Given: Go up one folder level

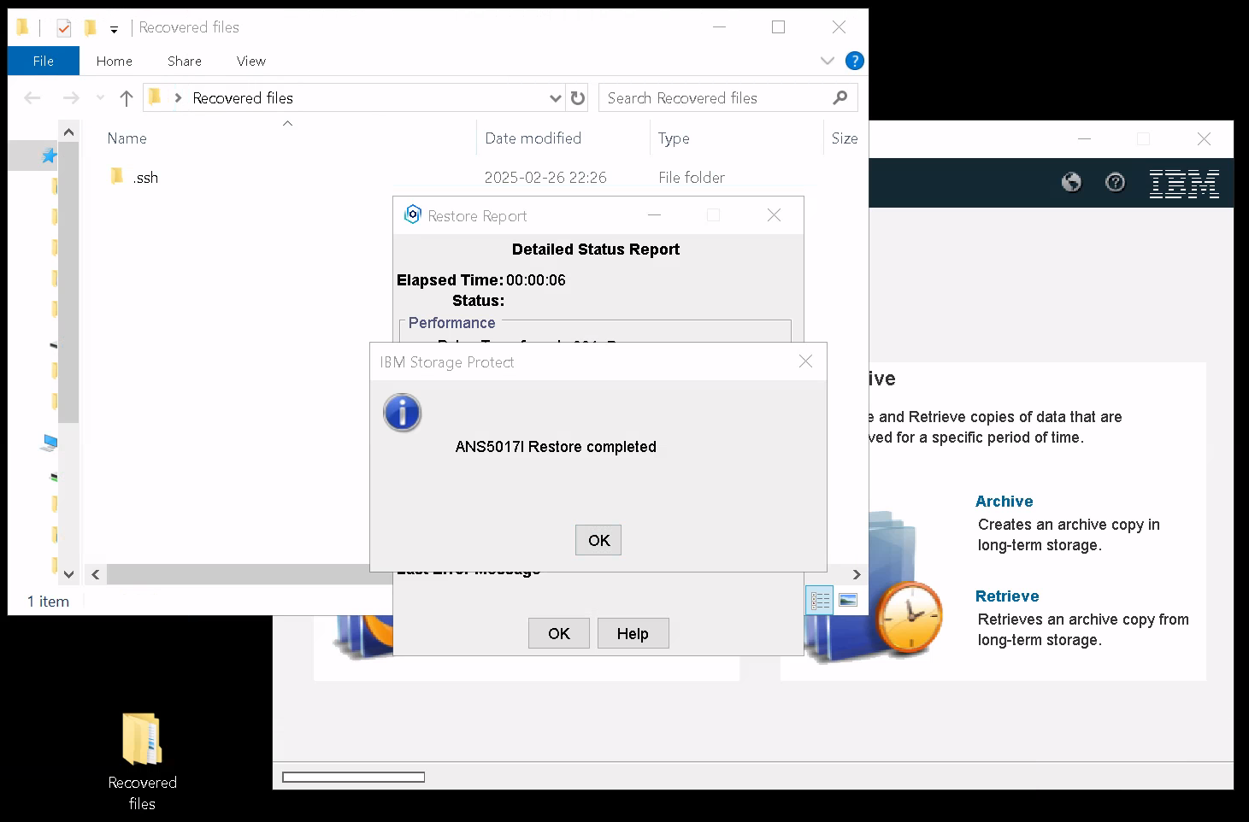Looking at the screenshot, I should pyautogui.click(x=127, y=98).
